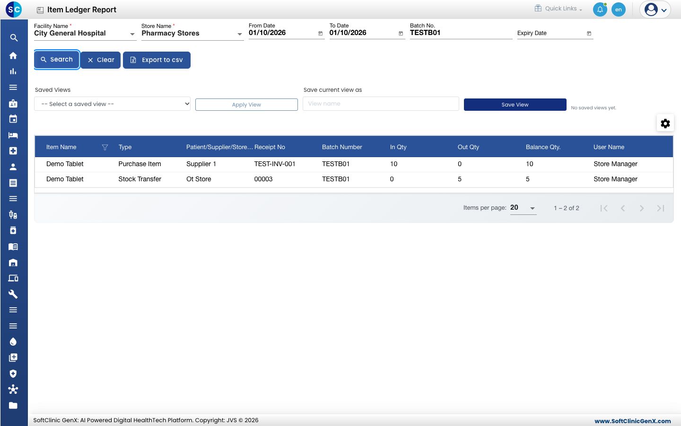Export the ledger to csv

157,60
